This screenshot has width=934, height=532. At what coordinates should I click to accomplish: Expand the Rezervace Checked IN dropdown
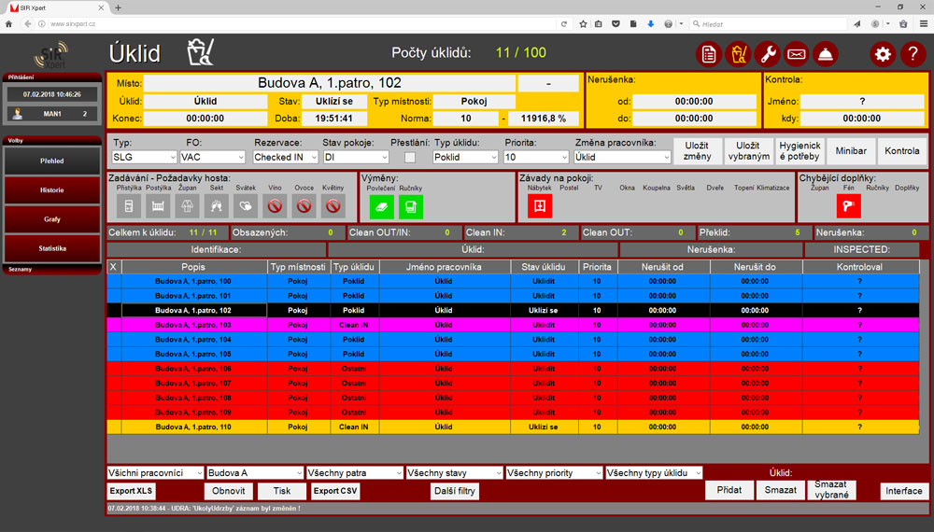pyautogui.click(x=285, y=158)
